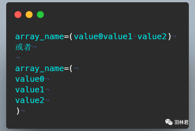The image size is (195, 131).
Task: Click the newline marker on the empty line
Action: pyautogui.click(x=18, y=58)
